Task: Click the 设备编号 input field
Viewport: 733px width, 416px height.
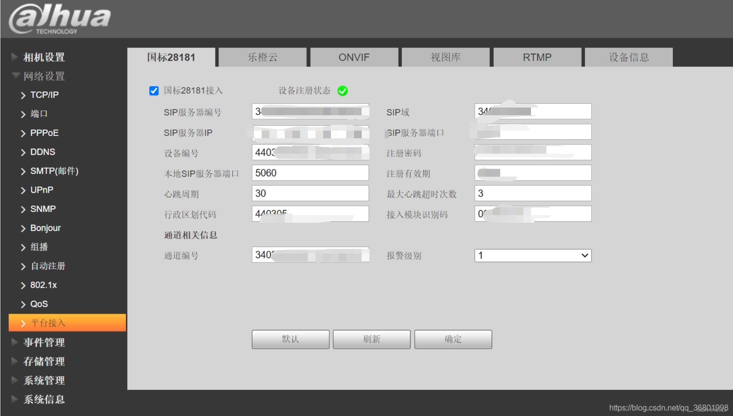Action: 311,152
